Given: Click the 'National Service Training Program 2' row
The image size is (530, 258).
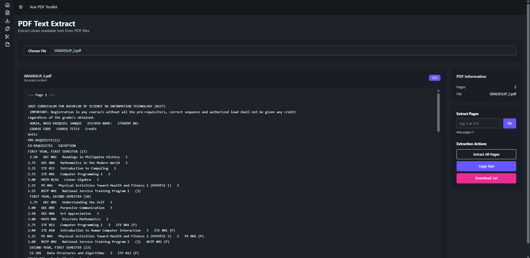Looking at the screenshot, I should [99, 242].
